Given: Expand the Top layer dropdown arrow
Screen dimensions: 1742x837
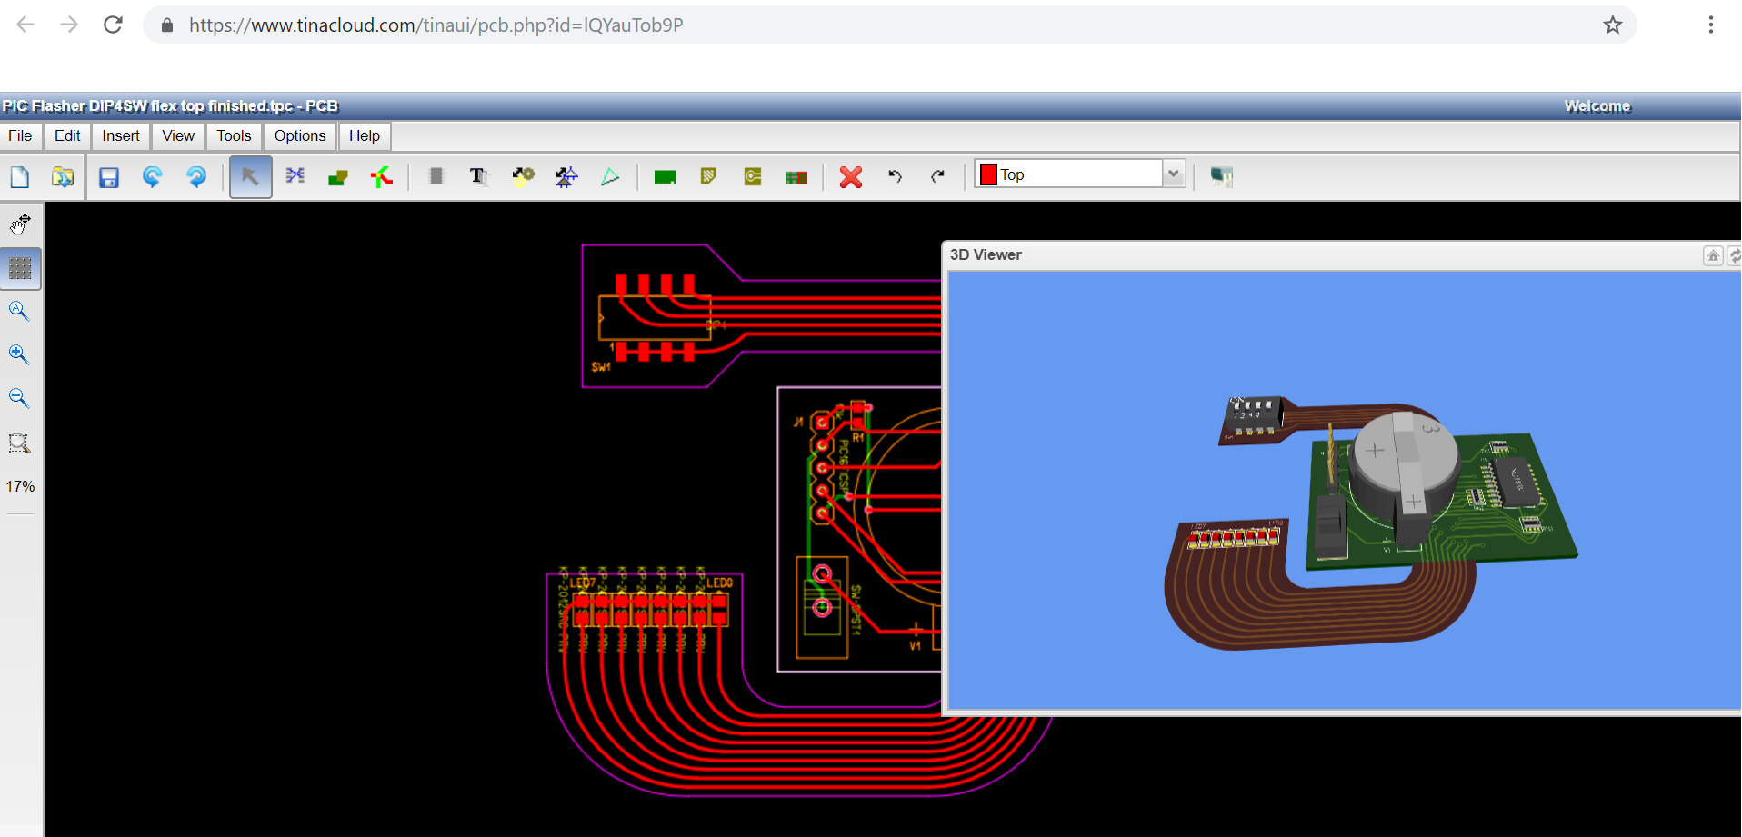Looking at the screenshot, I should (1174, 174).
